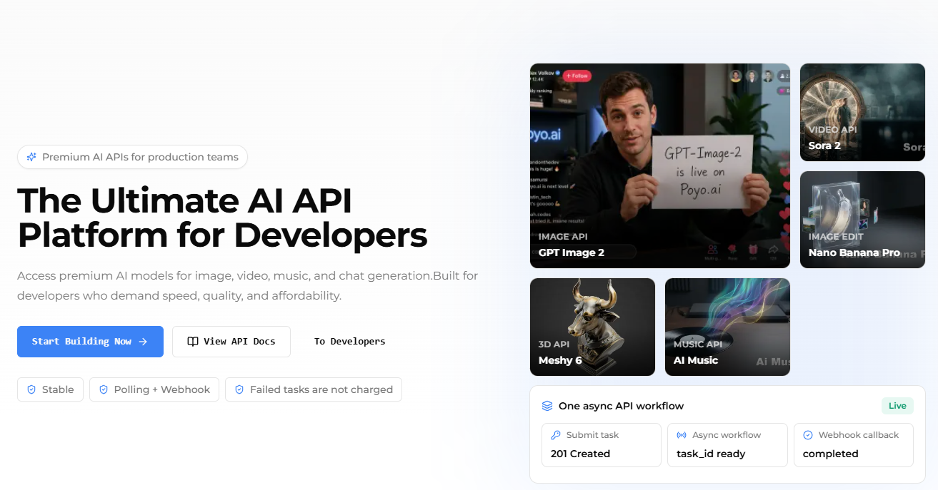
Task: Click the shield icon beside Failed tasks are not charged
Action: tap(239, 389)
